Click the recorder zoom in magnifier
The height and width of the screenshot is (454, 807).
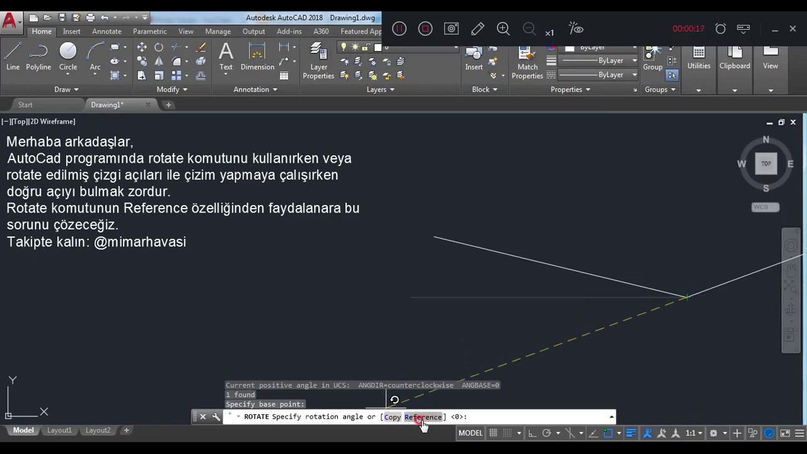coord(503,28)
